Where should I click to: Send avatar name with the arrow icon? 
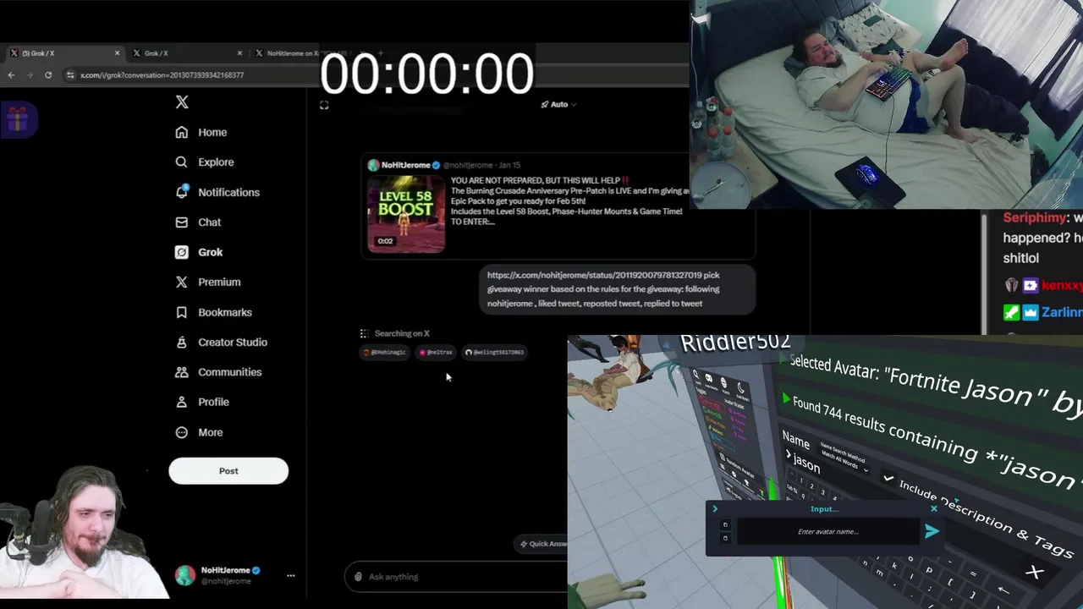932,532
